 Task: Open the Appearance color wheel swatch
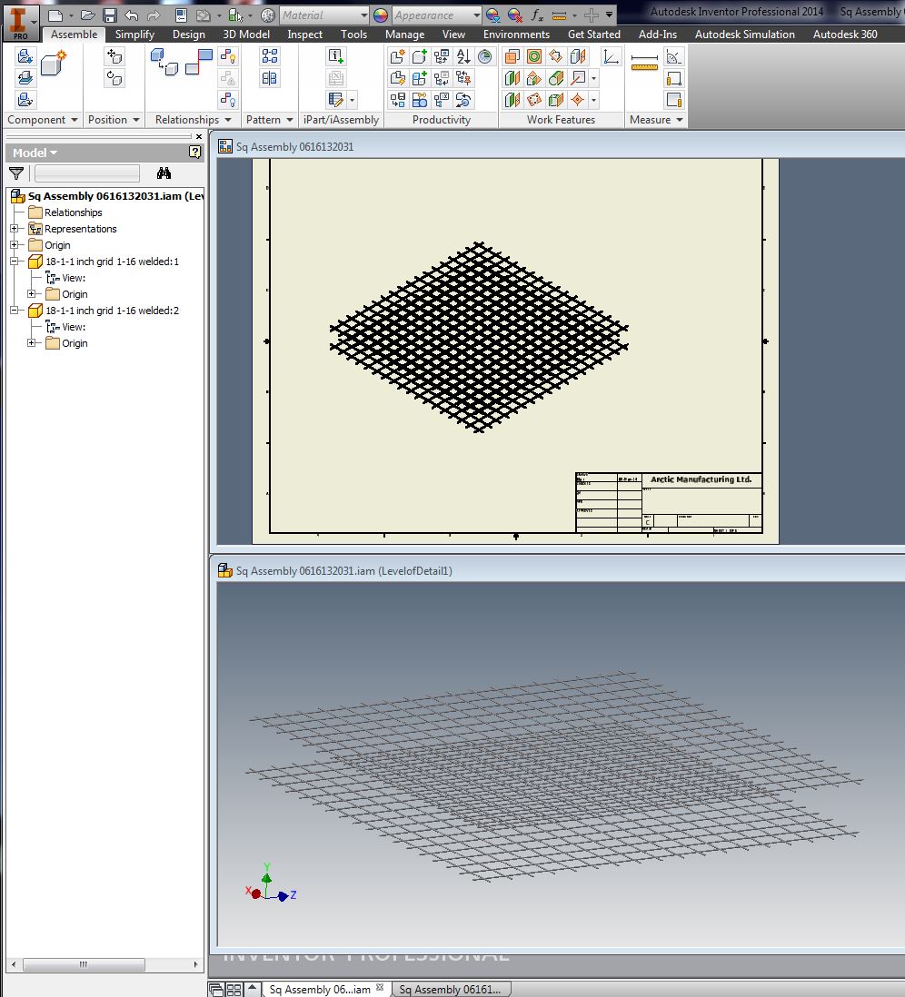pyautogui.click(x=381, y=15)
